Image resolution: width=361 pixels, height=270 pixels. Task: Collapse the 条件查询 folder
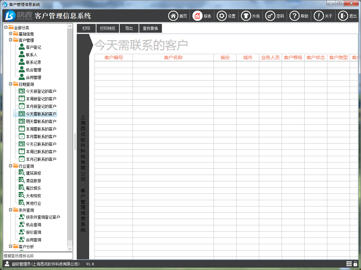11,210
